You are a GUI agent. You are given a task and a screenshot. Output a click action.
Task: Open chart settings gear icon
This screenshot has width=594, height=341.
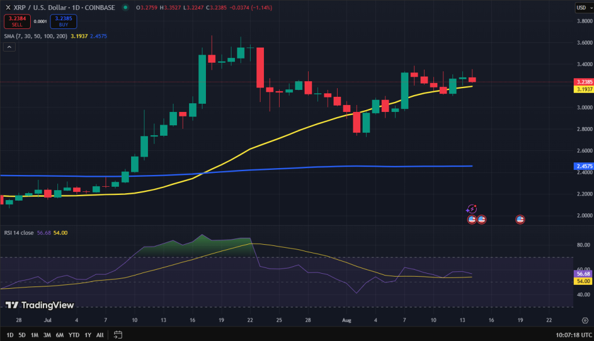pos(585,321)
